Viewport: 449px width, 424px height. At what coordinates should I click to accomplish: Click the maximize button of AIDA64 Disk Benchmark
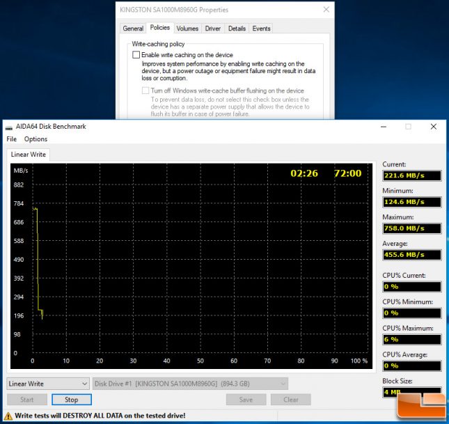pos(409,127)
